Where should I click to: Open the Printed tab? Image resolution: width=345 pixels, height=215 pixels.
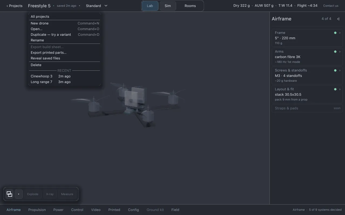[x=114, y=210]
